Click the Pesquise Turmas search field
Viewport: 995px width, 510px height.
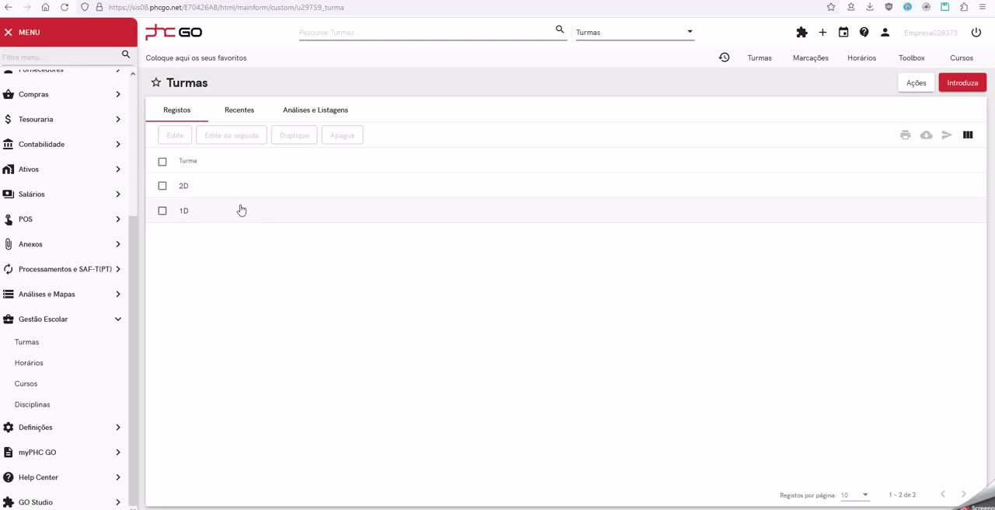(x=424, y=33)
